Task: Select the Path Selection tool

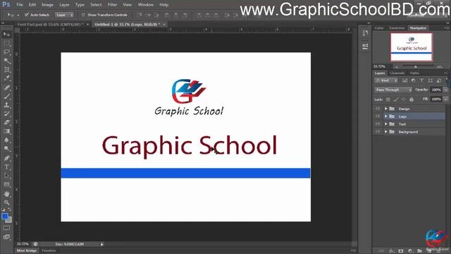Action: (6, 176)
